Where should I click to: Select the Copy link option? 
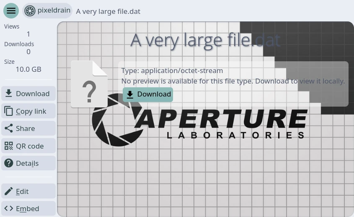[31, 111]
